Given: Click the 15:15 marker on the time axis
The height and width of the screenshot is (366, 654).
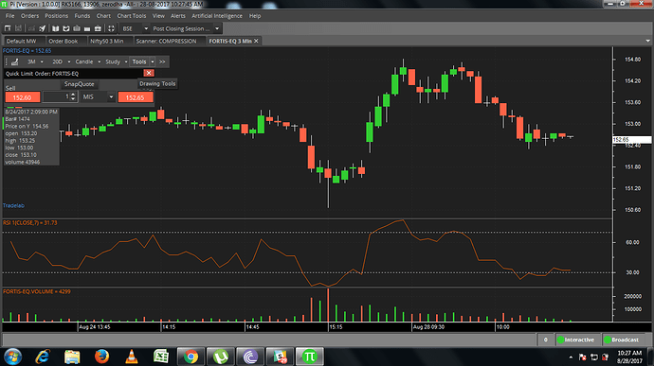Looking at the screenshot, I should [x=336, y=327].
